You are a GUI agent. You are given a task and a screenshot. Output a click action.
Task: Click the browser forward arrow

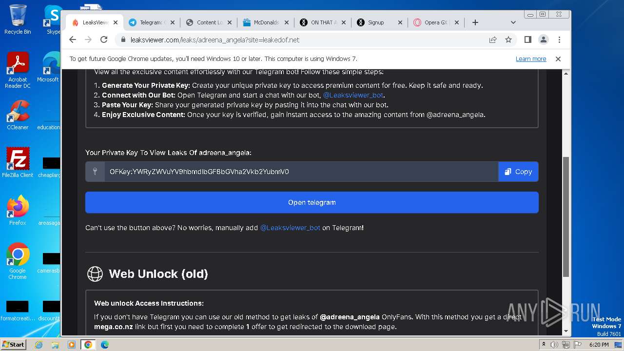pyautogui.click(x=88, y=39)
